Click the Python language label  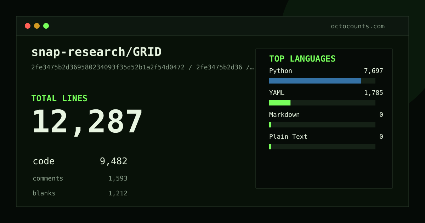coord(280,71)
